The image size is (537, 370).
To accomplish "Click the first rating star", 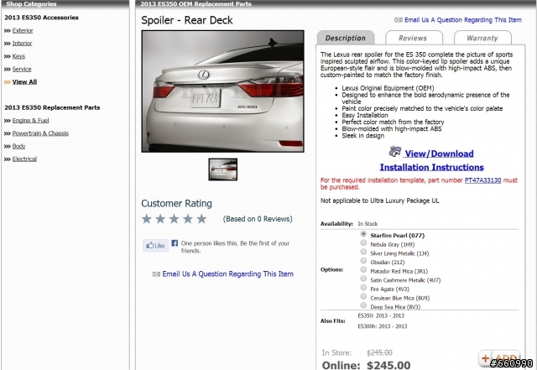I will point(147,219).
